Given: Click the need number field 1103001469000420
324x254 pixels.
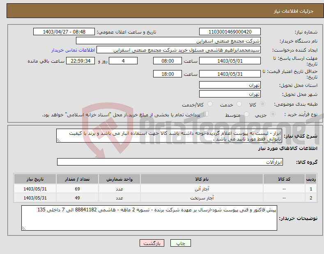Looking at the screenshot, I should 230,32.
